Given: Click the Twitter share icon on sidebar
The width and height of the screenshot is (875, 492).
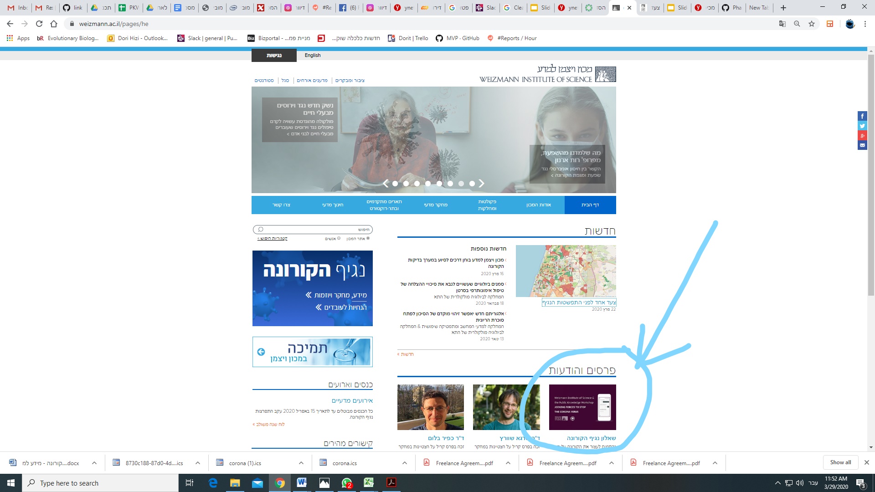Looking at the screenshot, I should click(x=862, y=126).
